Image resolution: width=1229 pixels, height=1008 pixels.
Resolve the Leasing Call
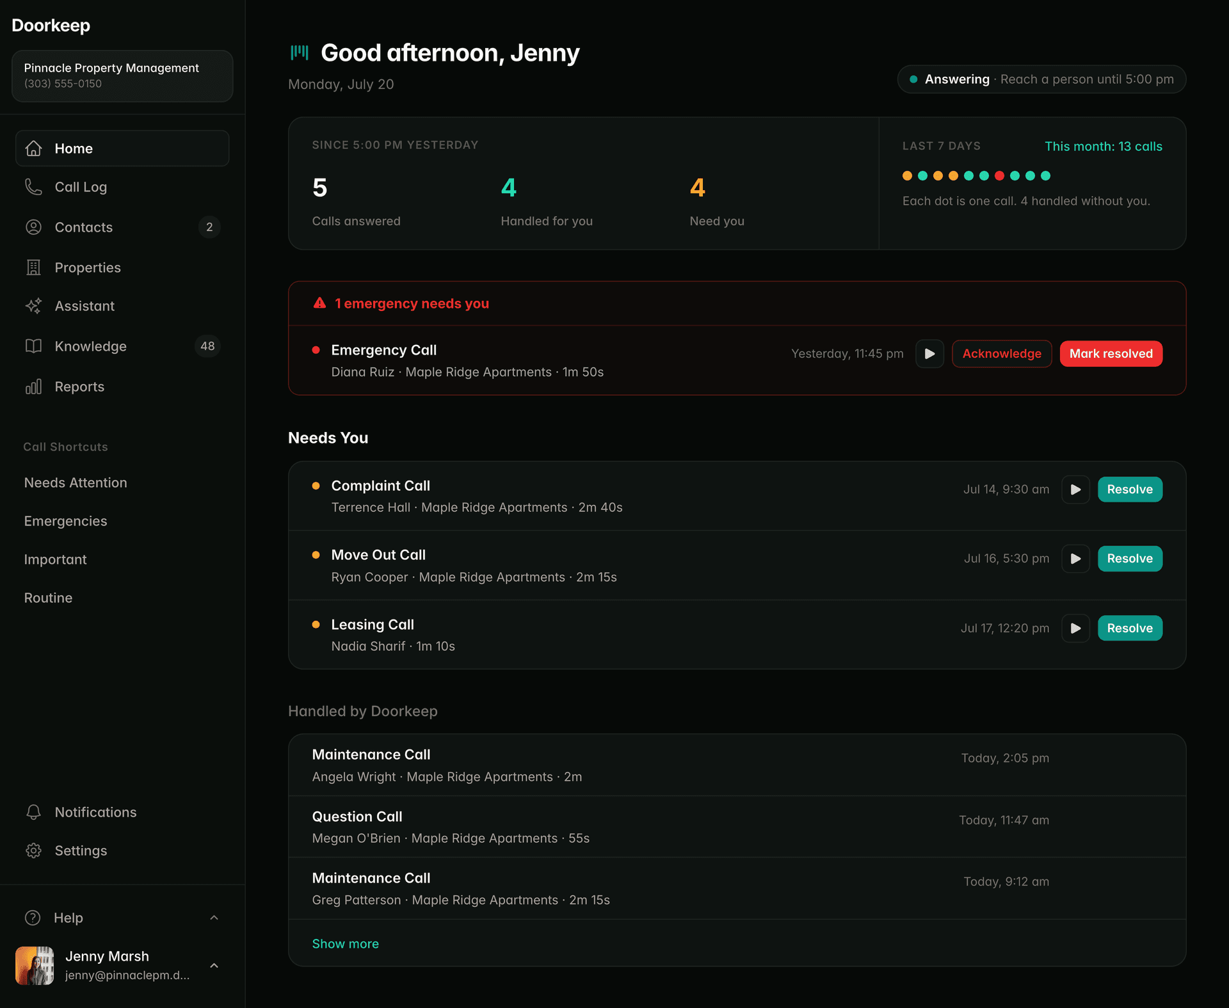pyautogui.click(x=1130, y=628)
